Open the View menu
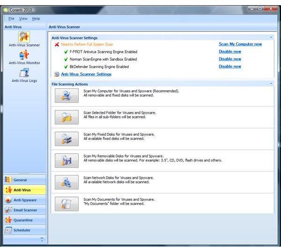 click(23, 19)
